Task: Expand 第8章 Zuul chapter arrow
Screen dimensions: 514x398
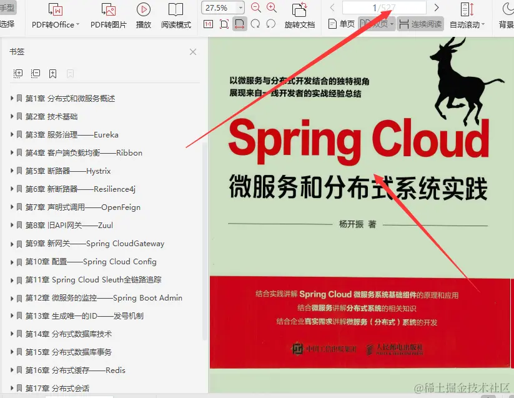Action: (12, 225)
